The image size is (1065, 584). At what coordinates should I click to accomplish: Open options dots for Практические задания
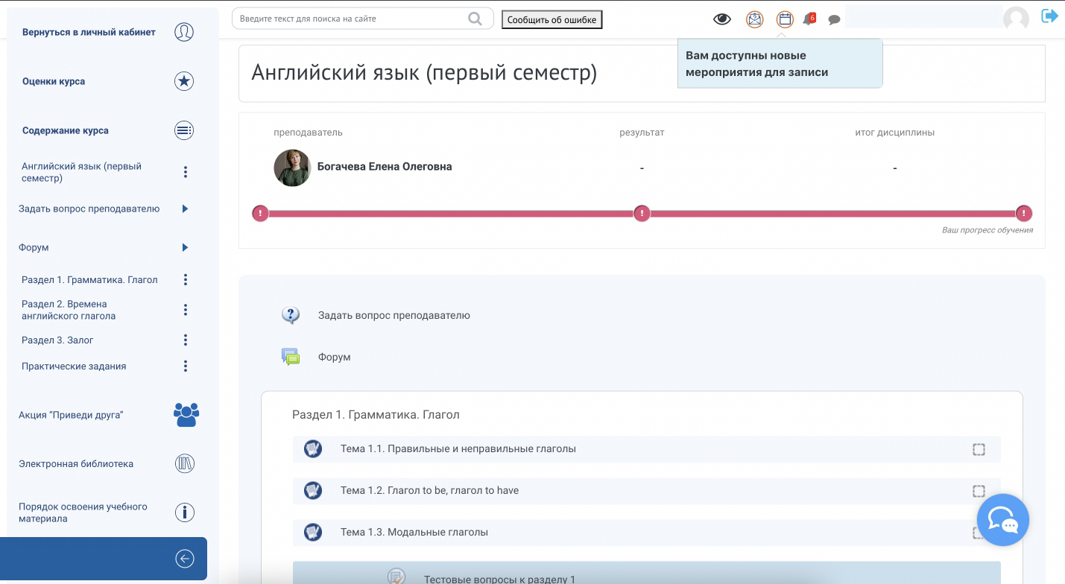186,366
